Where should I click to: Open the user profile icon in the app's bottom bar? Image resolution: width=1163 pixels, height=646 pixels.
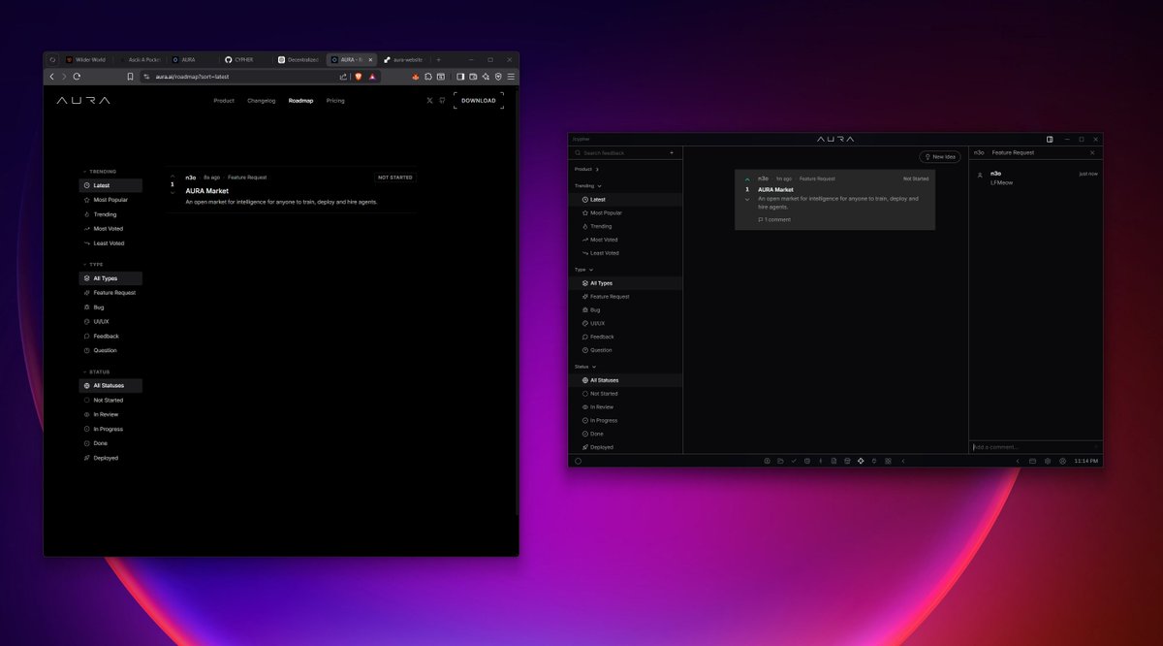(x=1062, y=461)
